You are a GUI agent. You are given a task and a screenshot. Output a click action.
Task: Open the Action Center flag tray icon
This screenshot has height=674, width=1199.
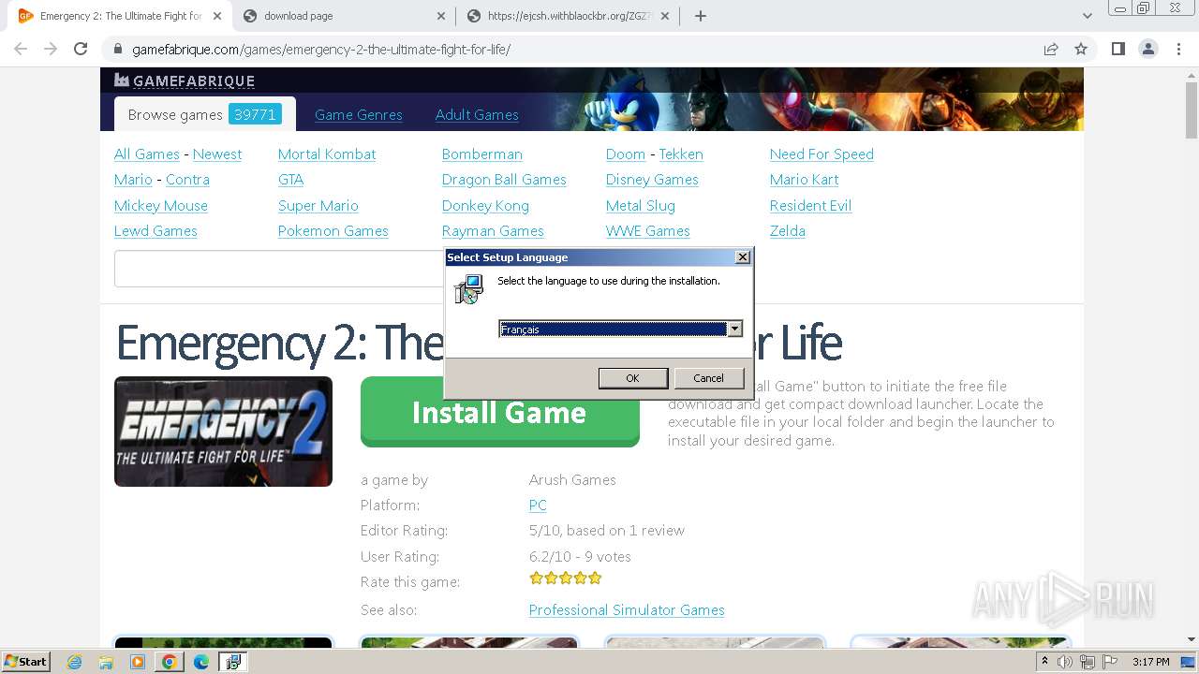click(x=1110, y=662)
